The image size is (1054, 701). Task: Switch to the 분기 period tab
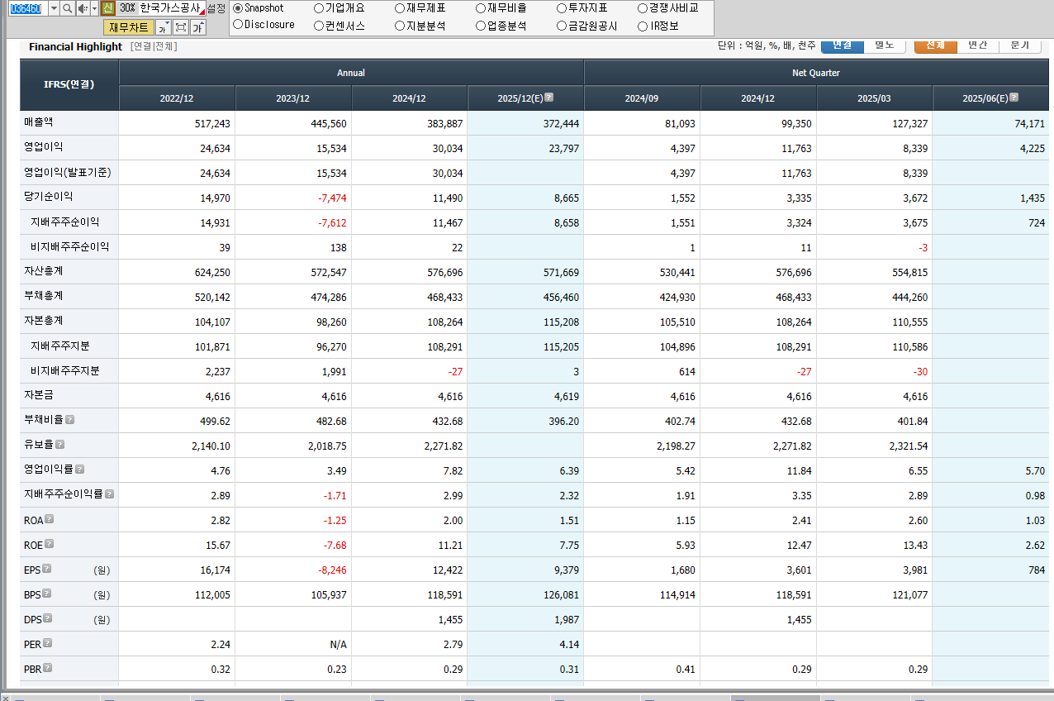[x=1020, y=45]
